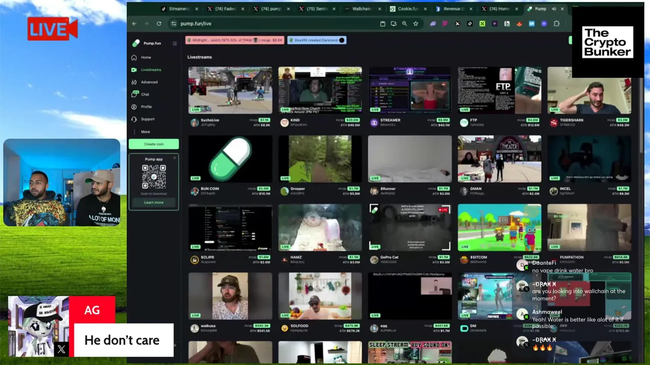Open the GoPro Cat coin avatar
The image size is (650, 365).
point(374,260)
